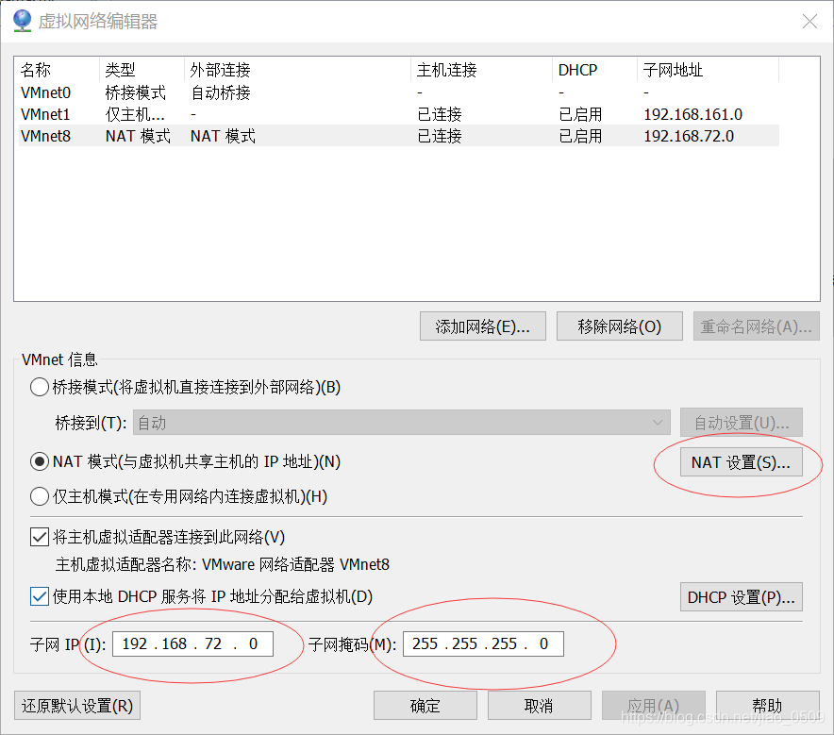Click the 自动设置(U)... button
This screenshot has width=834, height=735.
742,423
